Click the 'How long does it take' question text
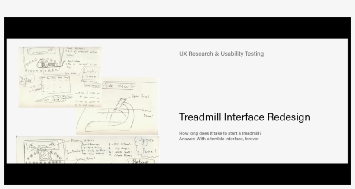Screen dimensions: 355x189 (220, 133)
